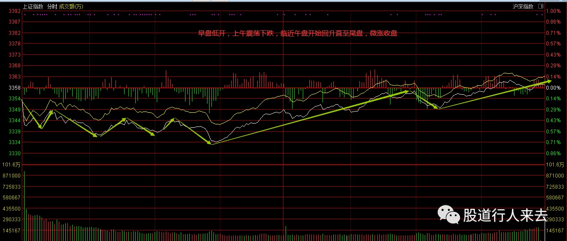Select the 上证指数 index label
Viewport: 567px width, 241px height.
[x=34, y=7]
